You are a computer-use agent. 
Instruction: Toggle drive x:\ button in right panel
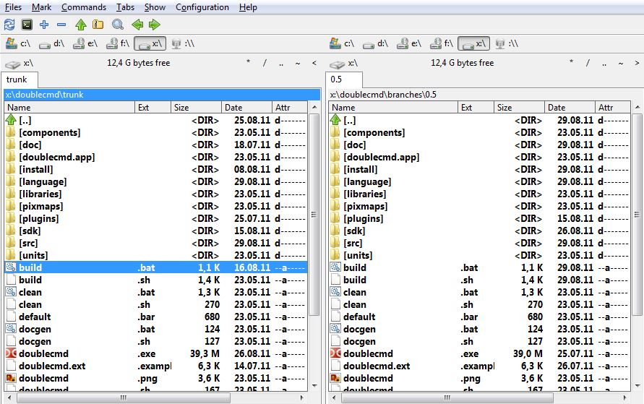tap(473, 43)
